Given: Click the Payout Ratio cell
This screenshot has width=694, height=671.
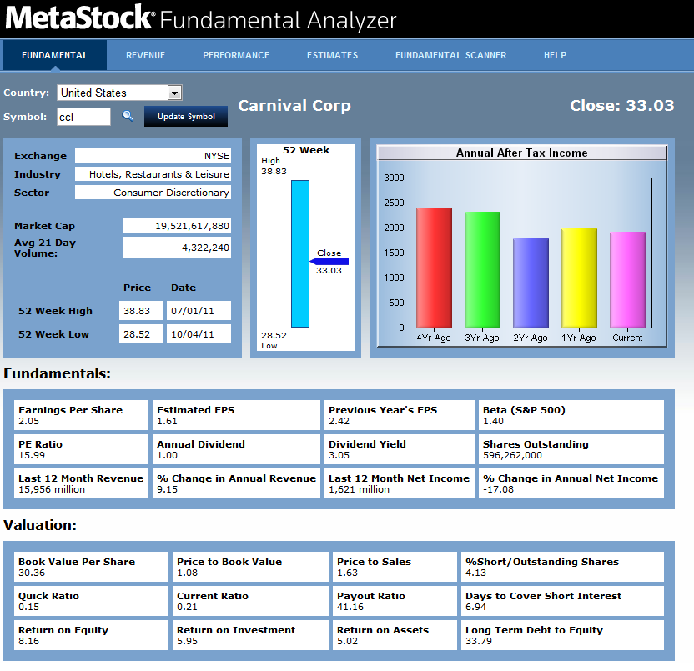Looking at the screenshot, I should click(x=395, y=601).
